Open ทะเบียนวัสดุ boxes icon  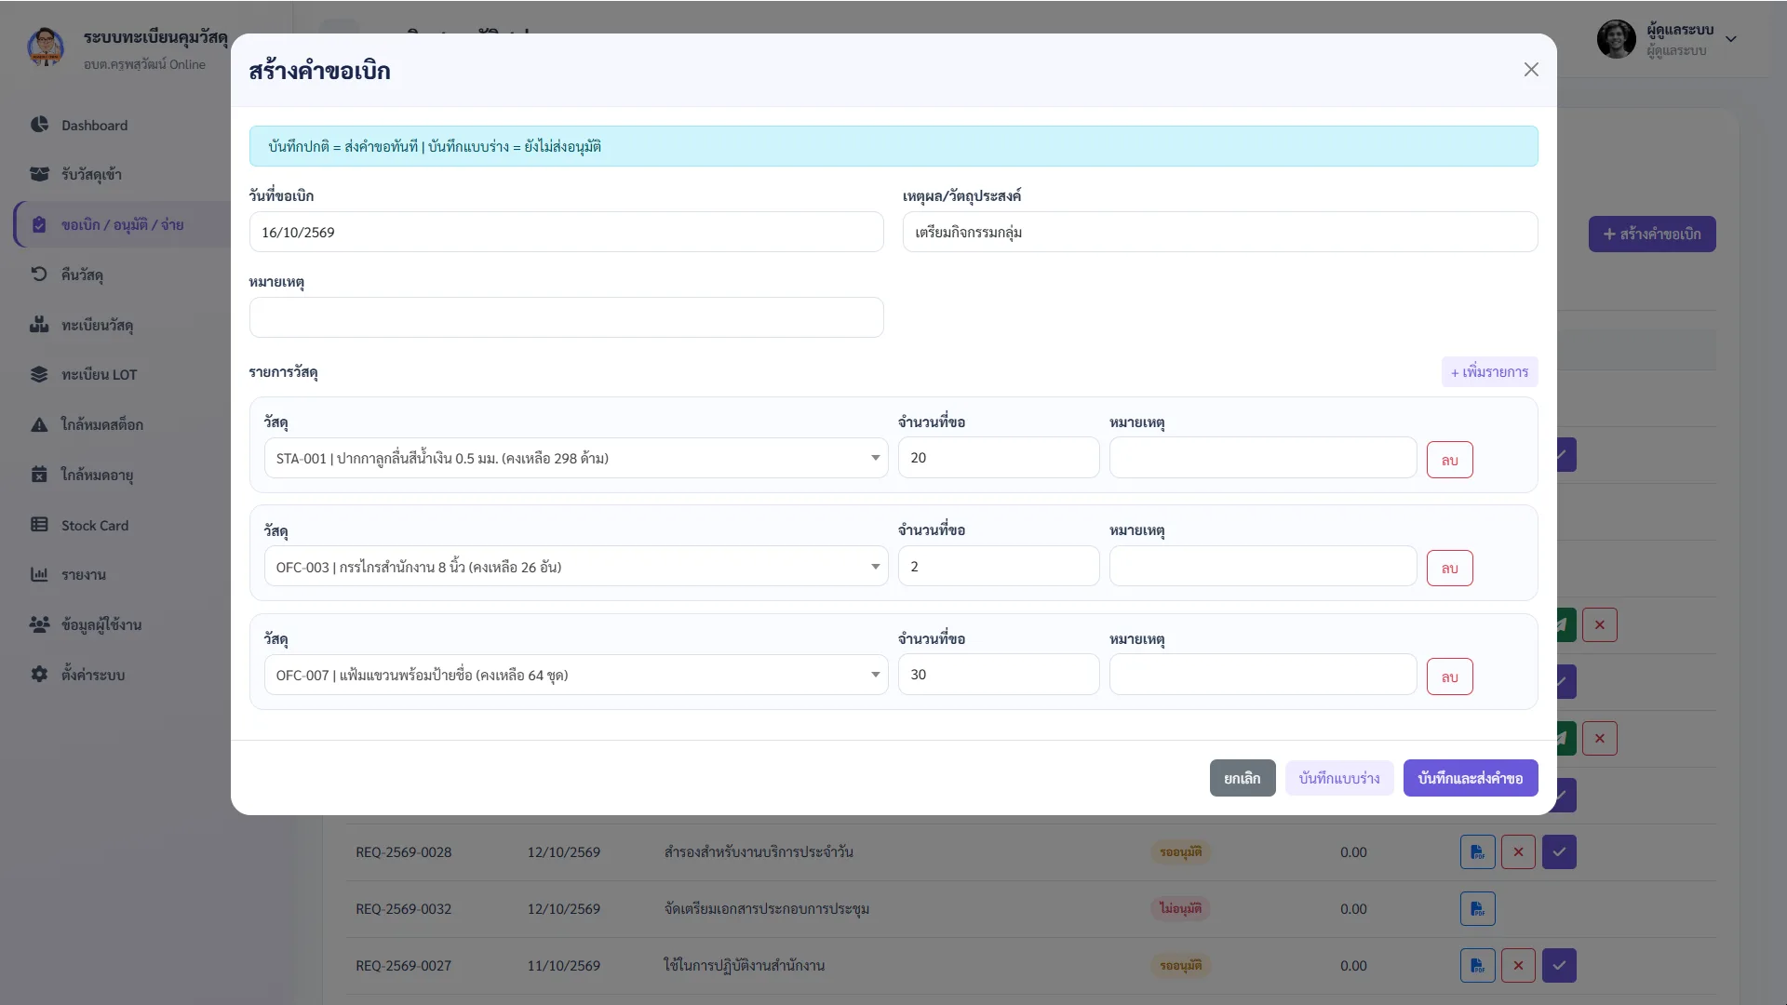[x=39, y=324]
